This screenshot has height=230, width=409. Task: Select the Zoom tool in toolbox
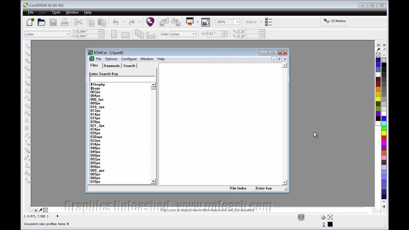27,68
